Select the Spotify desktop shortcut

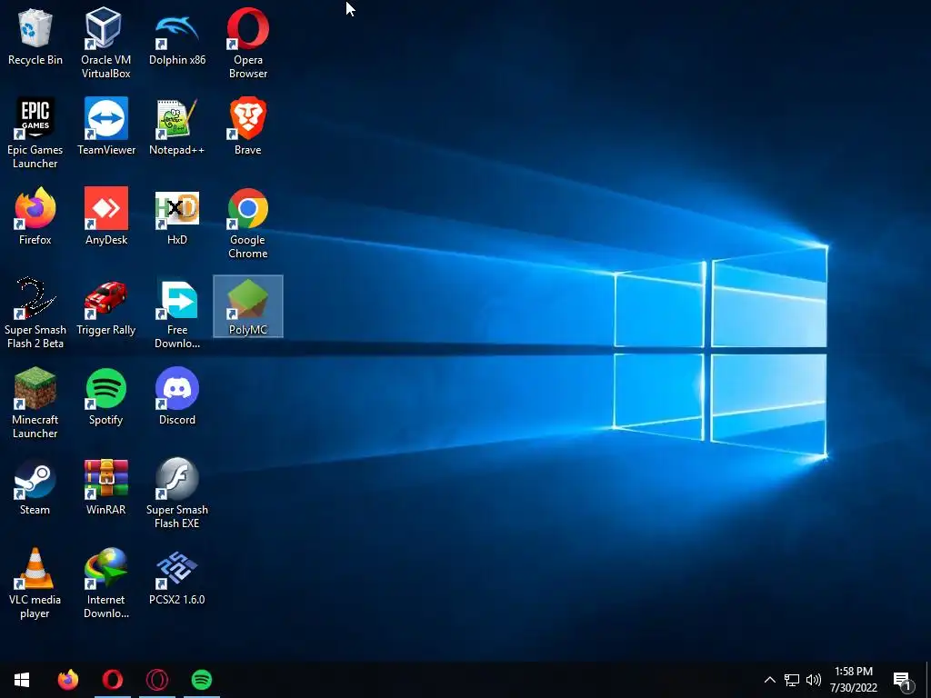pos(105,397)
